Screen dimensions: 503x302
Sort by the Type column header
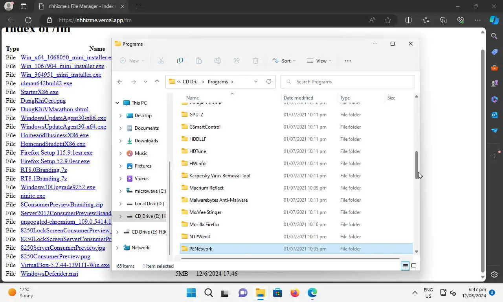click(345, 98)
